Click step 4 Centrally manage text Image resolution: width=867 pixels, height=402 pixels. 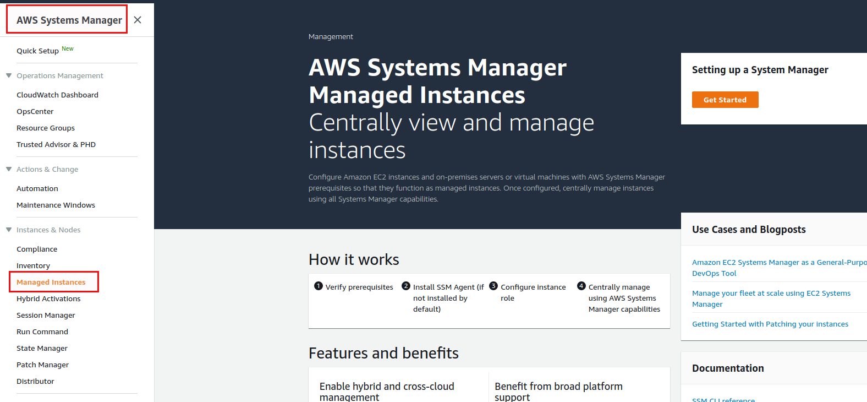(x=624, y=298)
